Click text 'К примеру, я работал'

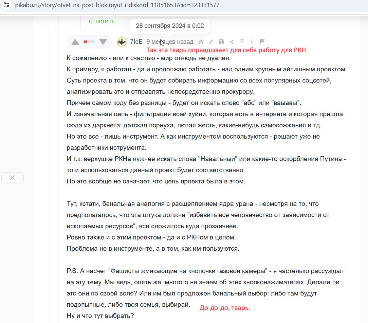[x=99, y=69]
